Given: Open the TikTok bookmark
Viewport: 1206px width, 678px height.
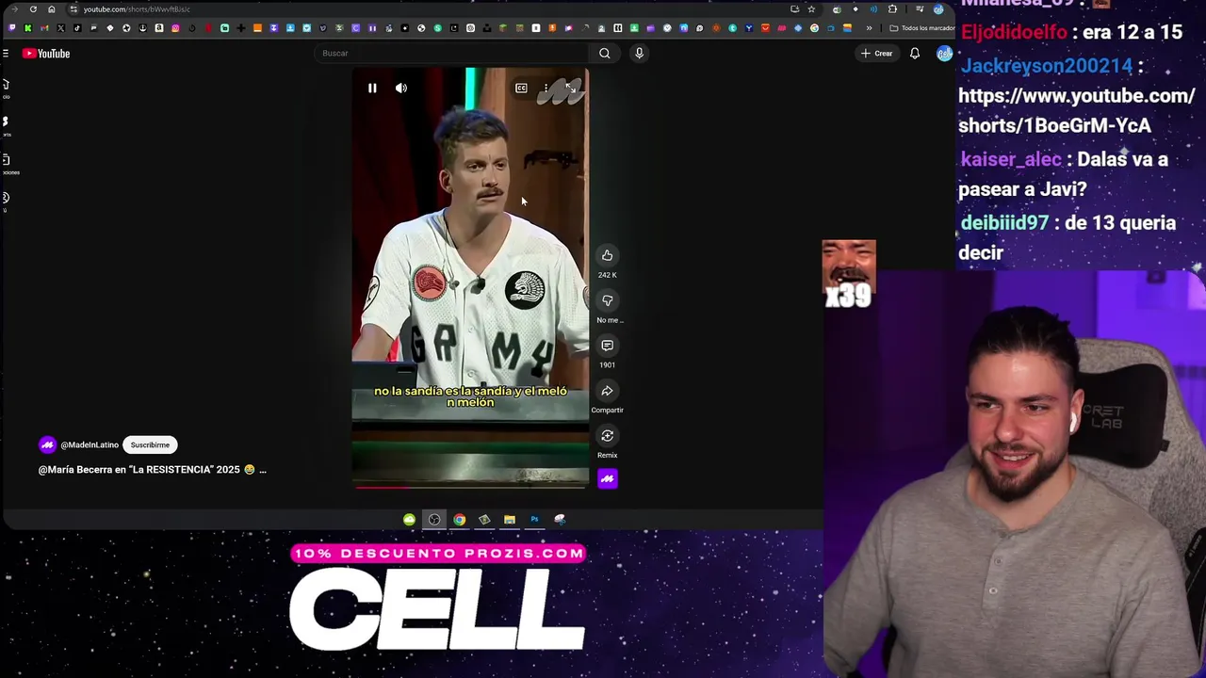Looking at the screenshot, I should [77, 28].
